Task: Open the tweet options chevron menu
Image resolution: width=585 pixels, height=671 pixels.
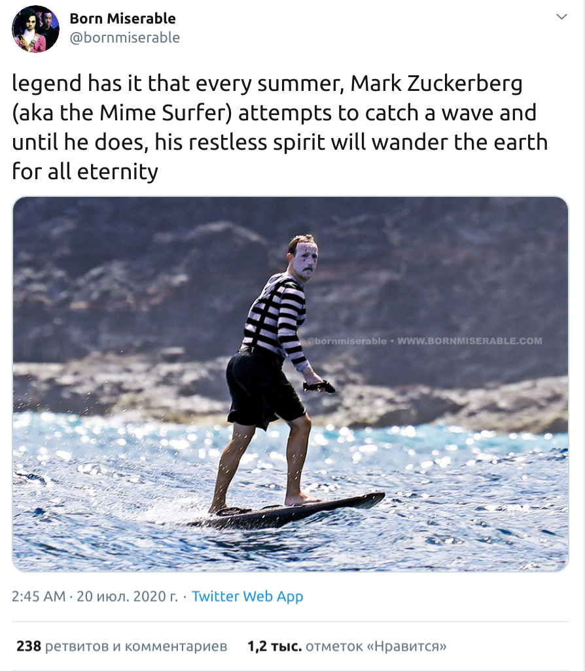Action: 561,16
